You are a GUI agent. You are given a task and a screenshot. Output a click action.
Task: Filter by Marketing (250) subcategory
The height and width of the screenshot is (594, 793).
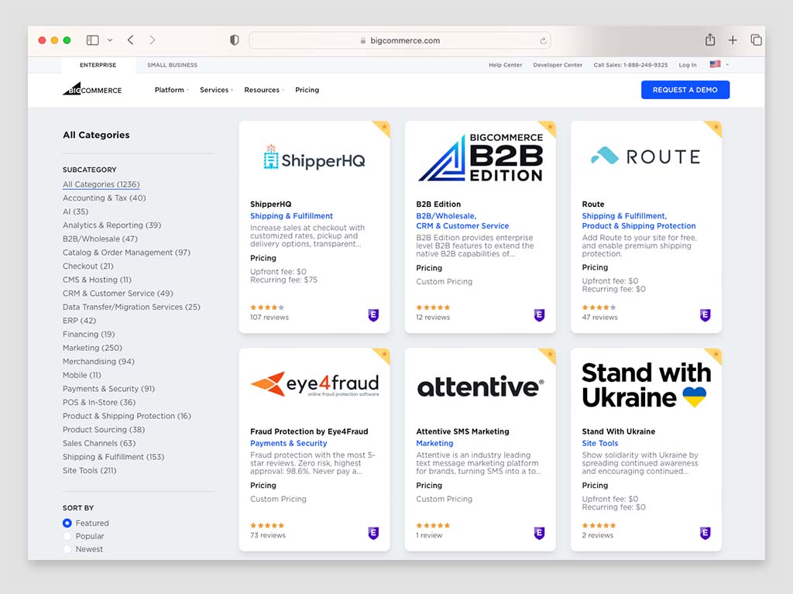pos(92,348)
